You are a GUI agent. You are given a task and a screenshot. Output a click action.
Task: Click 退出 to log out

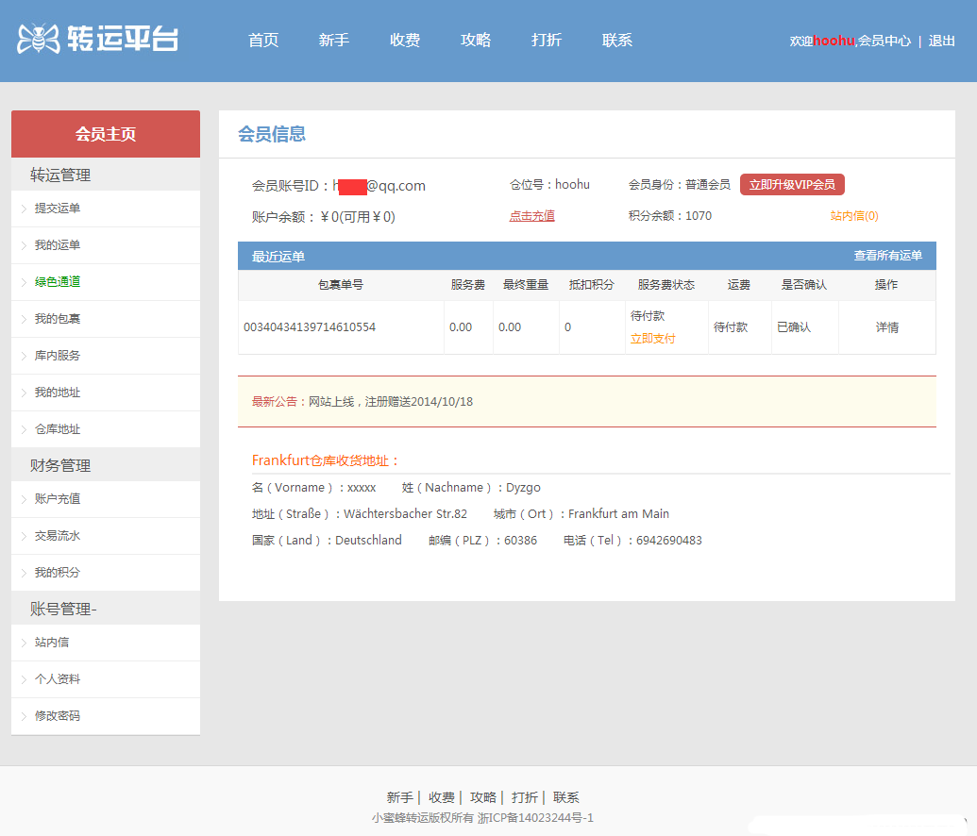pos(941,42)
